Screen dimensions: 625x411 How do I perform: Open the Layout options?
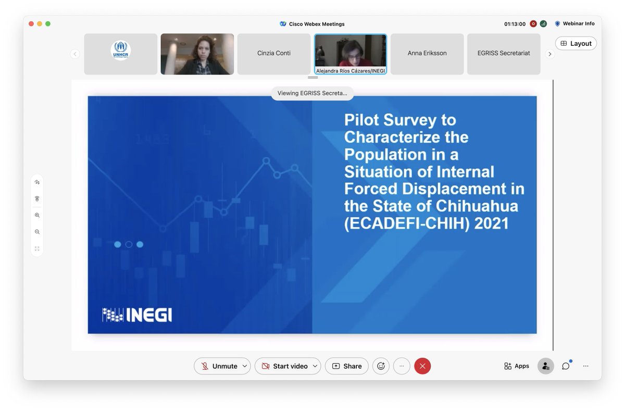(x=576, y=44)
